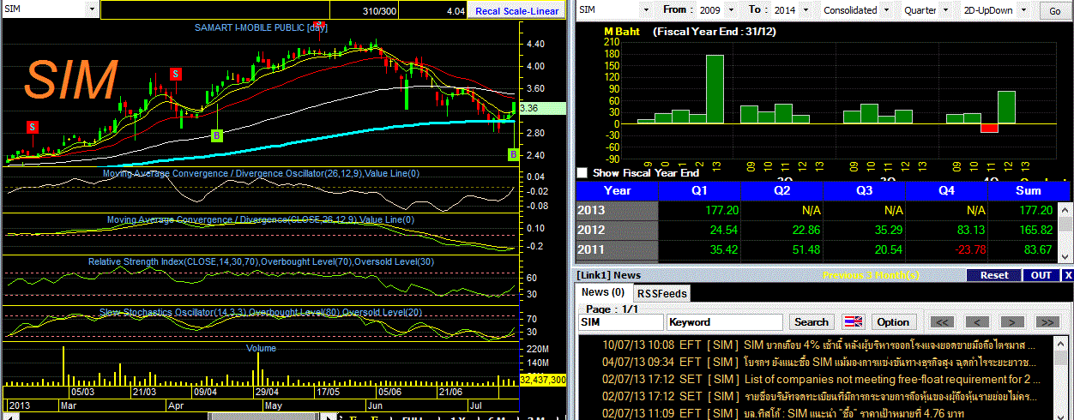Click the Previous 3 Month(s) label
Image resolution: width=1074 pixels, height=420 pixels.
[870, 275]
